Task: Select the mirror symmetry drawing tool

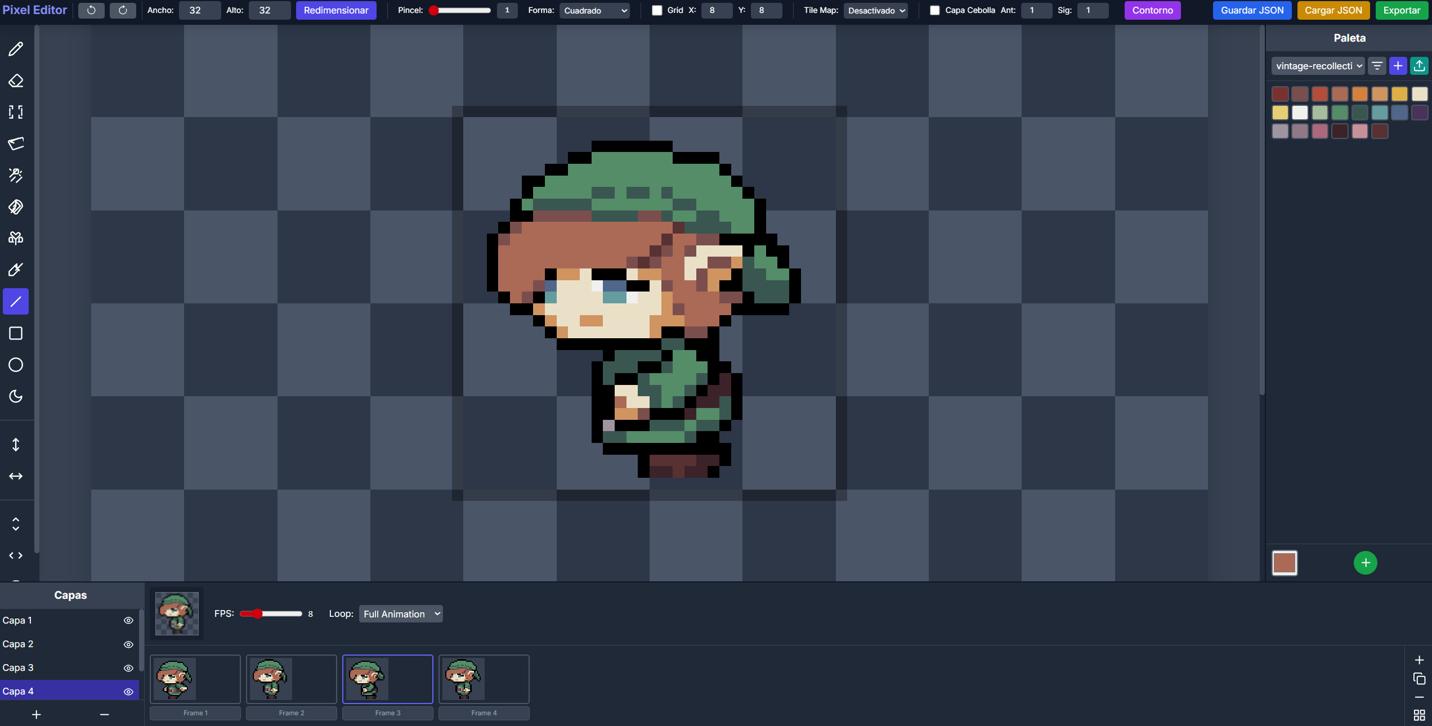Action: pyautogui.click(x=16, y=239)
